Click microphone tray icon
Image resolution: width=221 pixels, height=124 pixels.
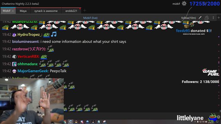(198, 122)
